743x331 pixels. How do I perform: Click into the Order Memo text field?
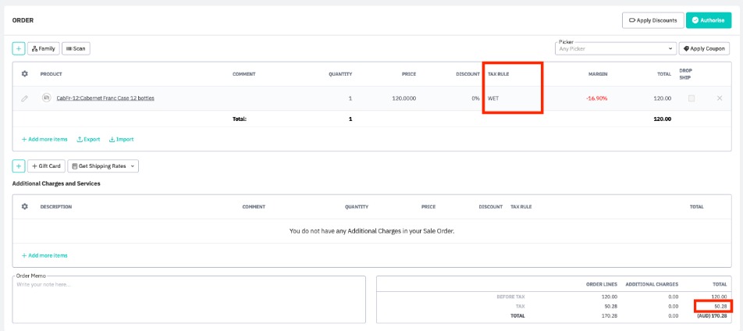(188, 301)
